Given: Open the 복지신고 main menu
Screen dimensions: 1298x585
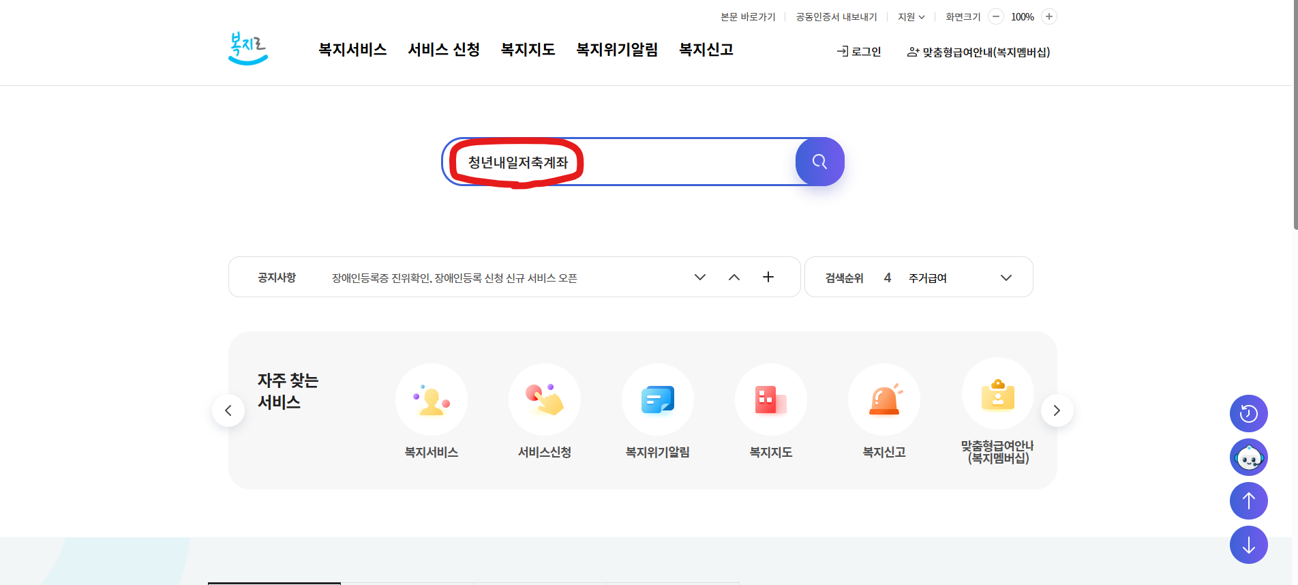Looking at the screenshot, I should click(x=706, y=49).
